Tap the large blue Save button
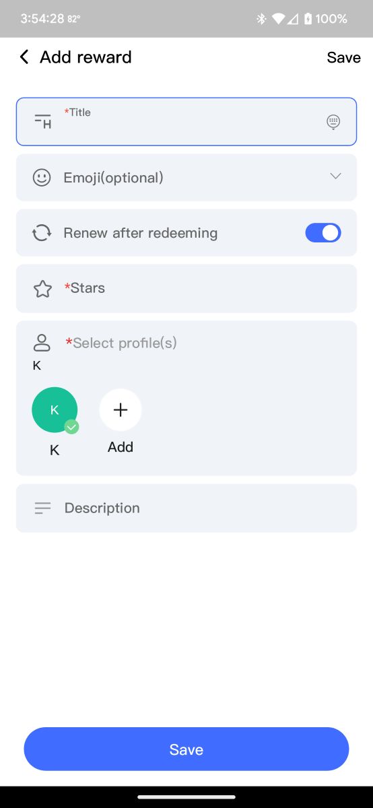 click(186, 749)
